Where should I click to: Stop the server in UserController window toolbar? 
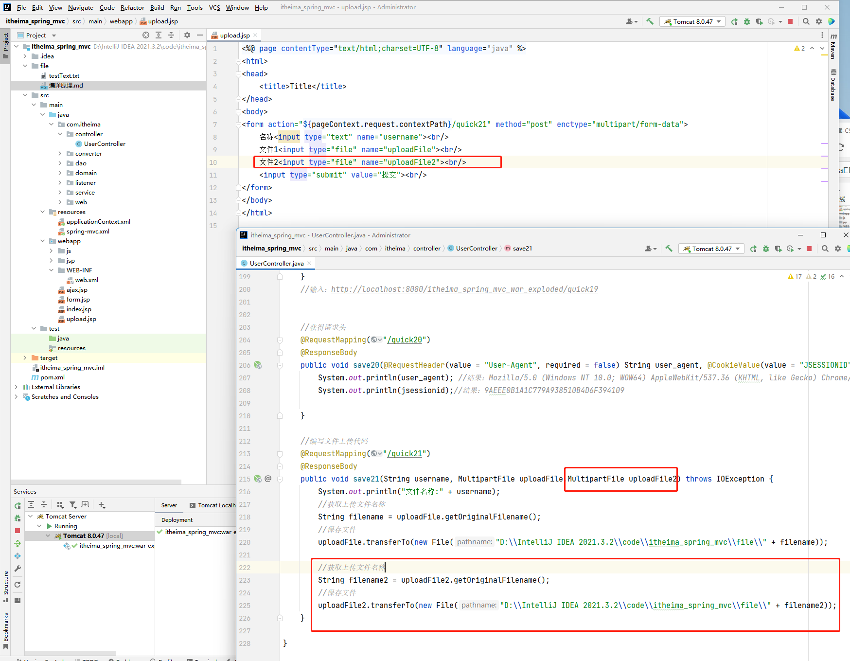click(x=809, y=249)
